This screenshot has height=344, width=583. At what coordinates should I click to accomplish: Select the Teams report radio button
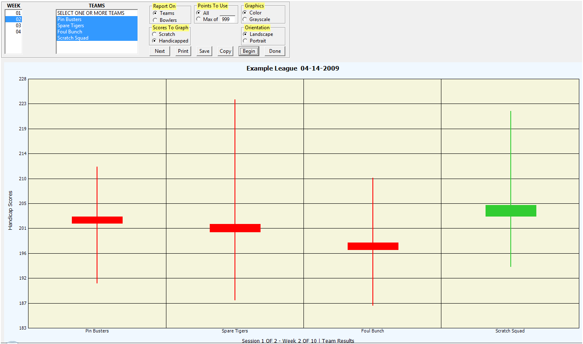155,13
